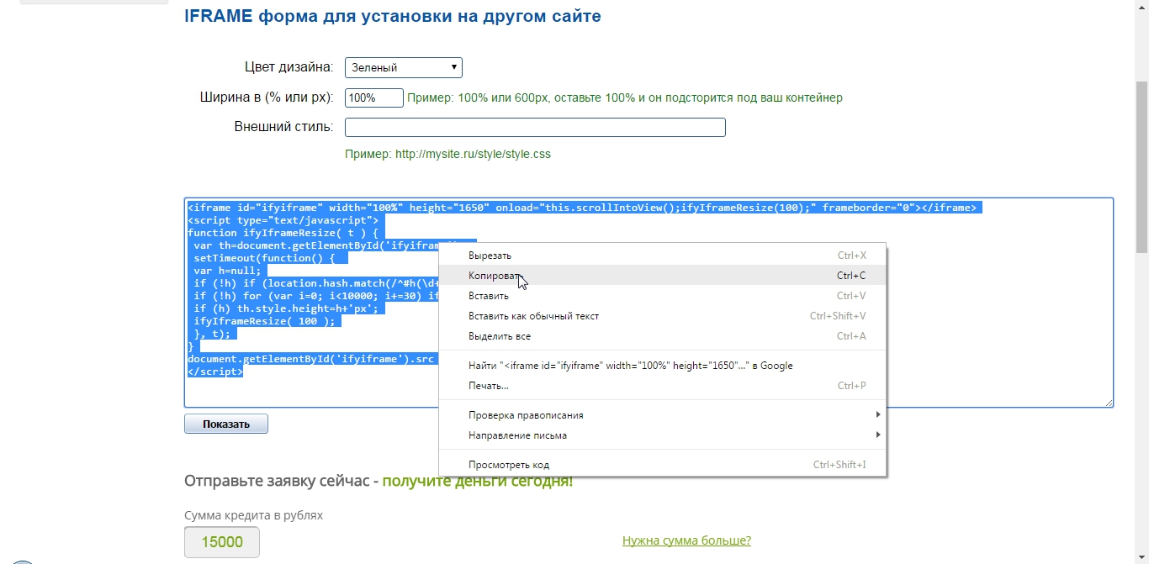Choose Печать from context menu
This screenshot has height=564, width=1149.
click(488, 386)
